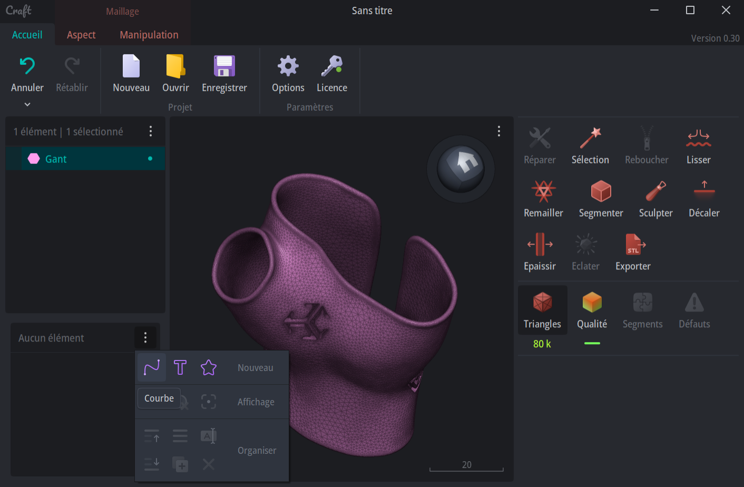The width and height of the screenshot is (744, 487).
Task: Click the home view navigation sphere
Action: point(461,169)
